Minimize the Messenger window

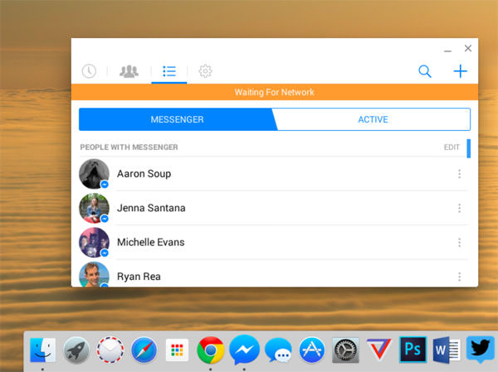(x=448, y=50)
